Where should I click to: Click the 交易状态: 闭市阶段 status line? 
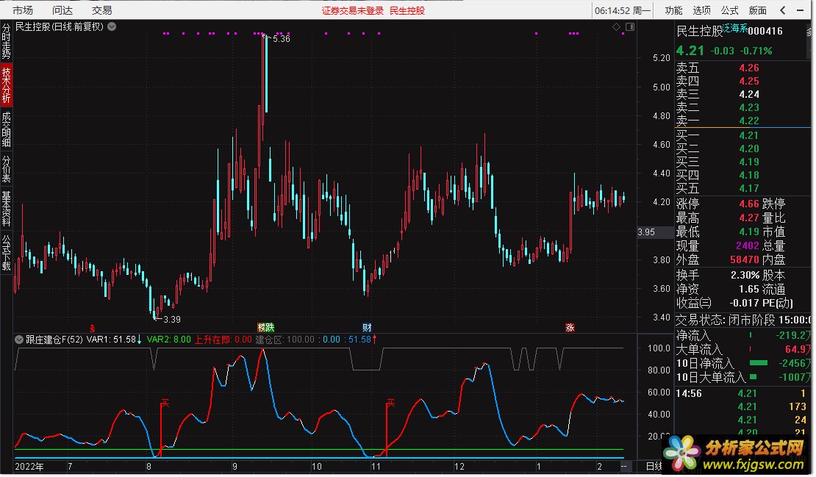(742, 320)
